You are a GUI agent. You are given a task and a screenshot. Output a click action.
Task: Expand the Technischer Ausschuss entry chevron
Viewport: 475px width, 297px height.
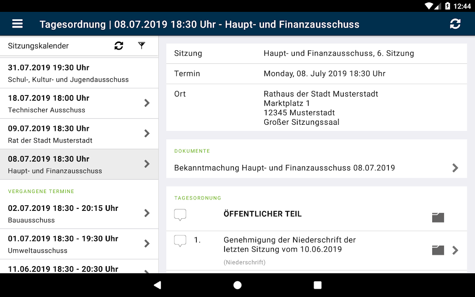click(x=147, y=103)
